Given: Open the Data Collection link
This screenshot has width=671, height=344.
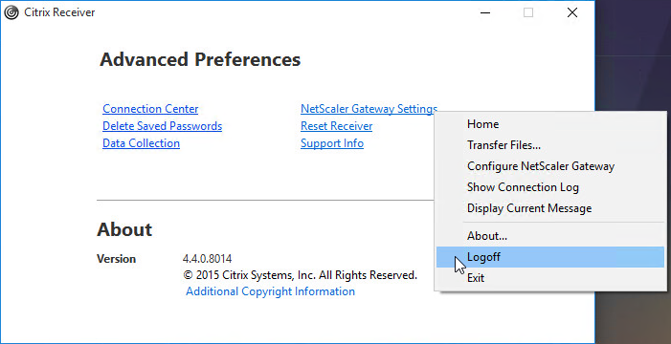Looking at the screenshot, I should pos(141,143).
